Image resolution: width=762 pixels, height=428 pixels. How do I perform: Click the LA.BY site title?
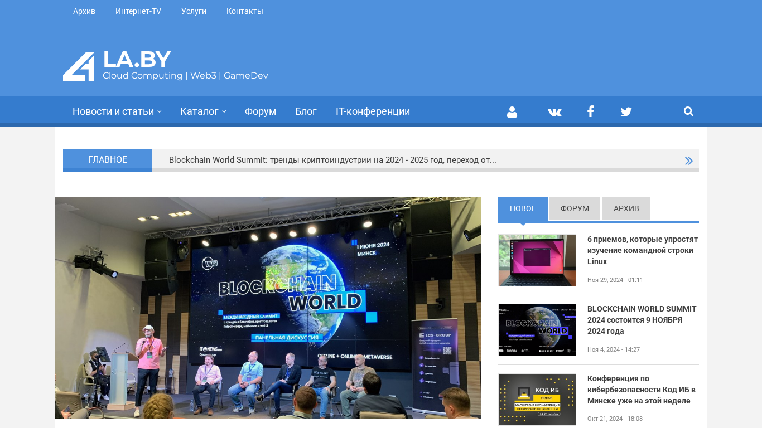pyautogui.click(x=137, y=60)
